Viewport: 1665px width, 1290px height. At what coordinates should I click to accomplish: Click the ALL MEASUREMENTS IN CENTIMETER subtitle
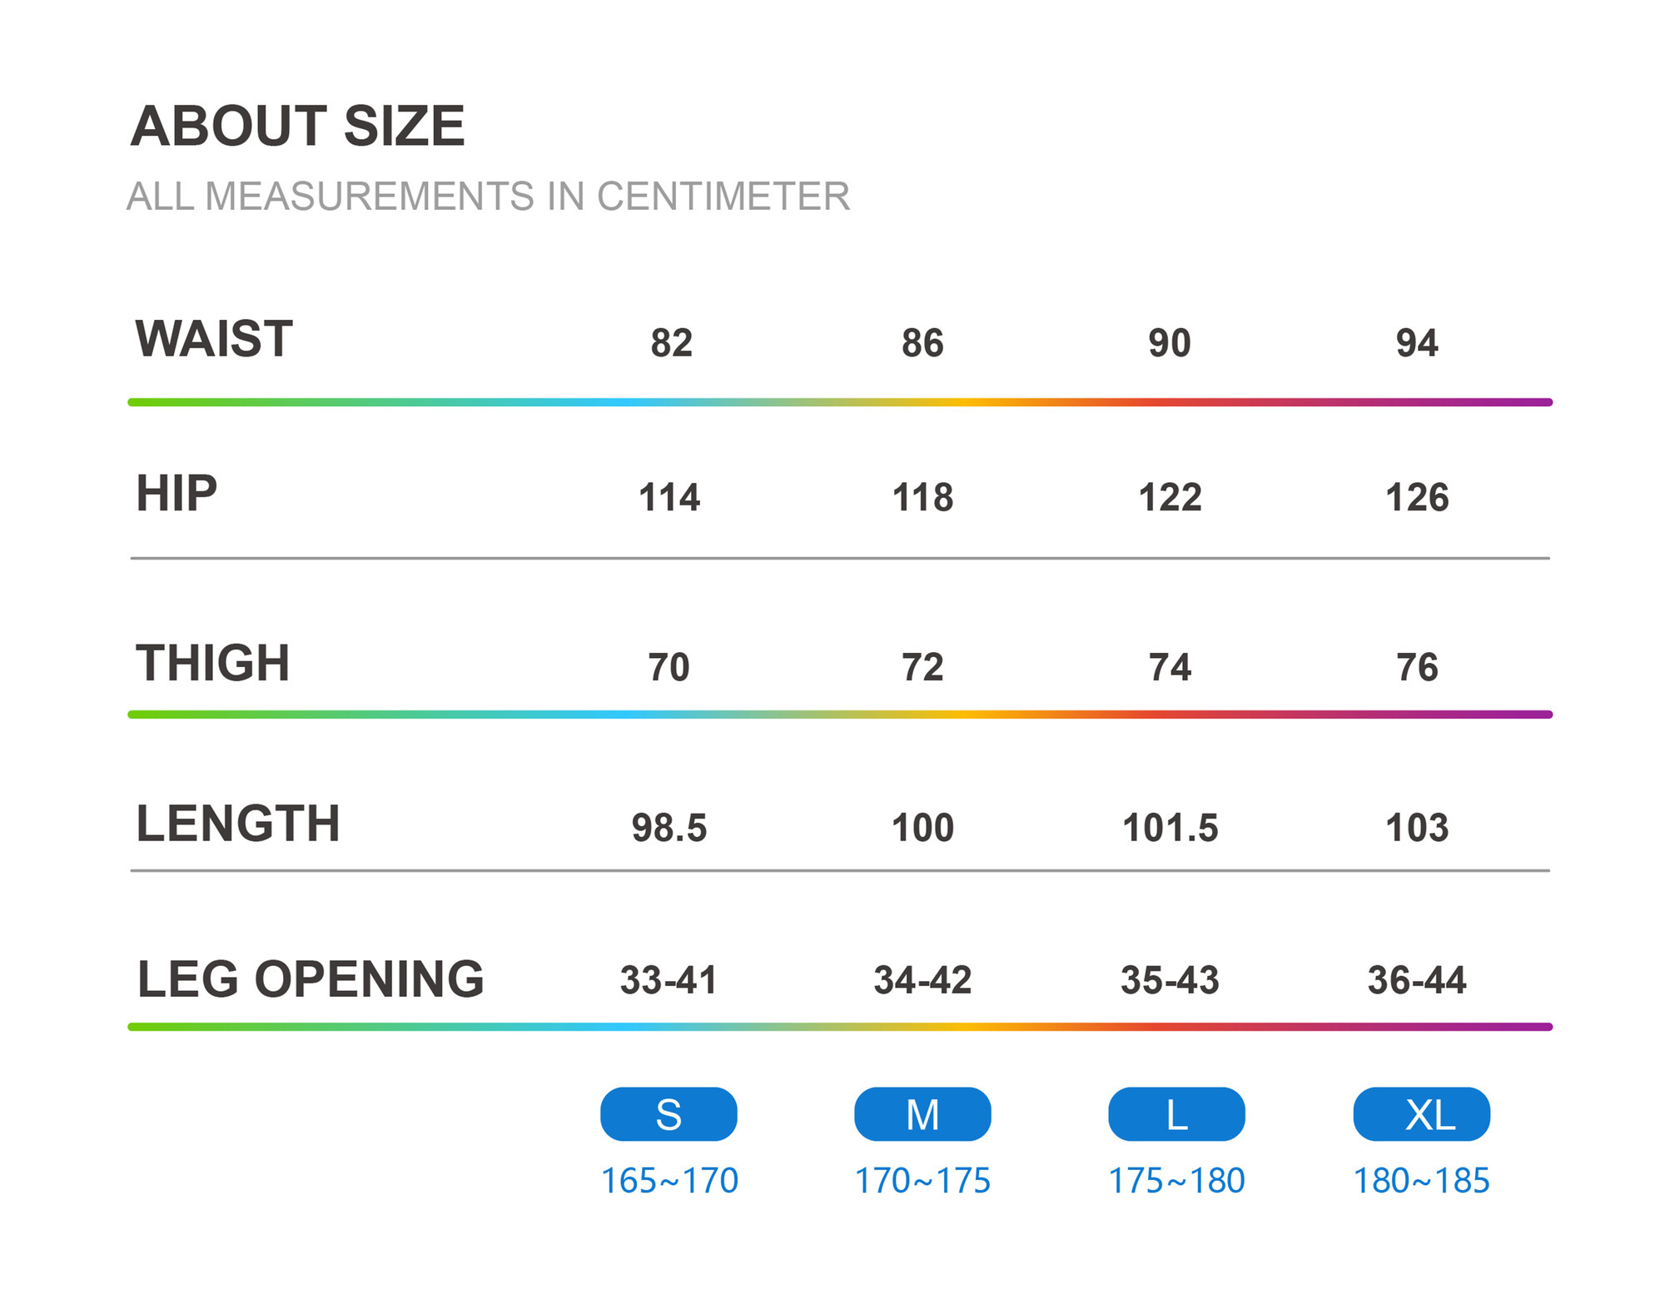(488, 197)
